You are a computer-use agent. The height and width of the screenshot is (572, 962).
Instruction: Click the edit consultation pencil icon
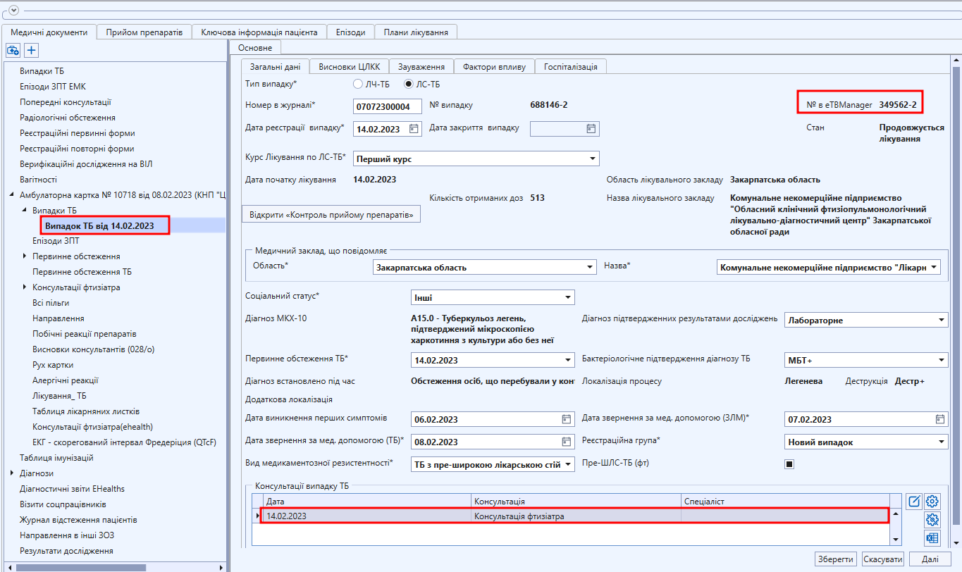914,502
